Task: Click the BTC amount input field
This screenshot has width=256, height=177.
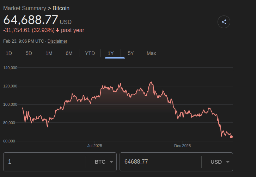Action: point(44,162)
